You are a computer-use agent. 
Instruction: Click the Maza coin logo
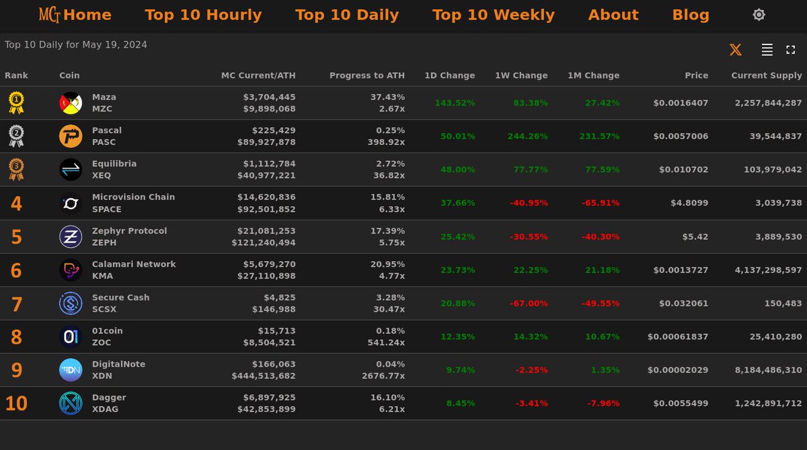click(71, 103)
